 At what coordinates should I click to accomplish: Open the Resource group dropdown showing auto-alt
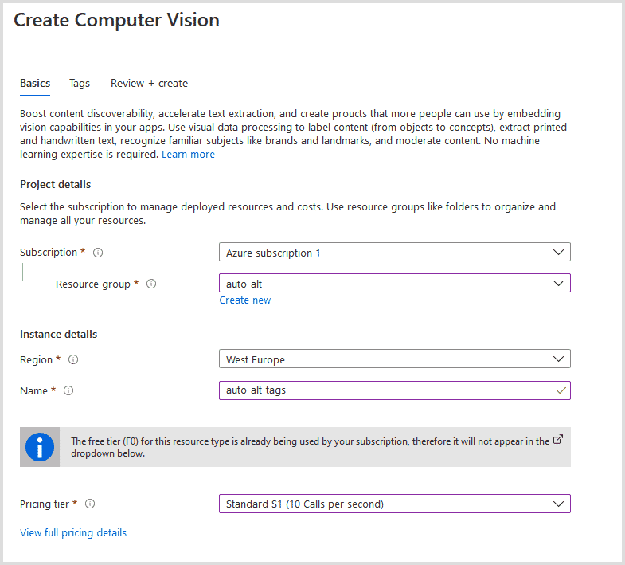pos(395,284)
